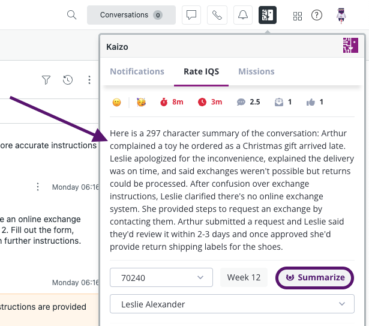Open the phone call icon

tap(217, 15)
